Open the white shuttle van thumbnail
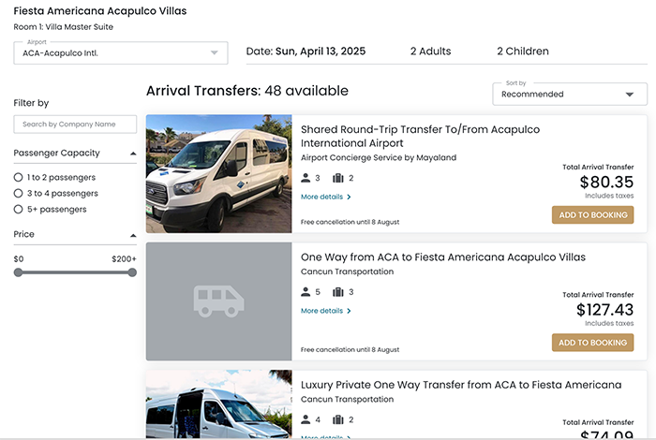 [x=206, y=173]
